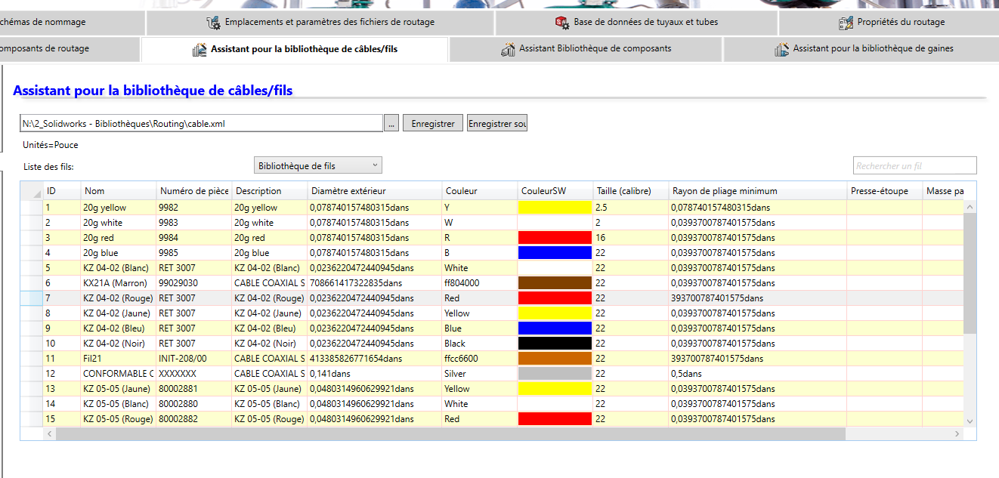Image resolution: width=999 pixels, height=478 pixels.
Task: Click the Rechercher un fil search field
Action: 914,165
